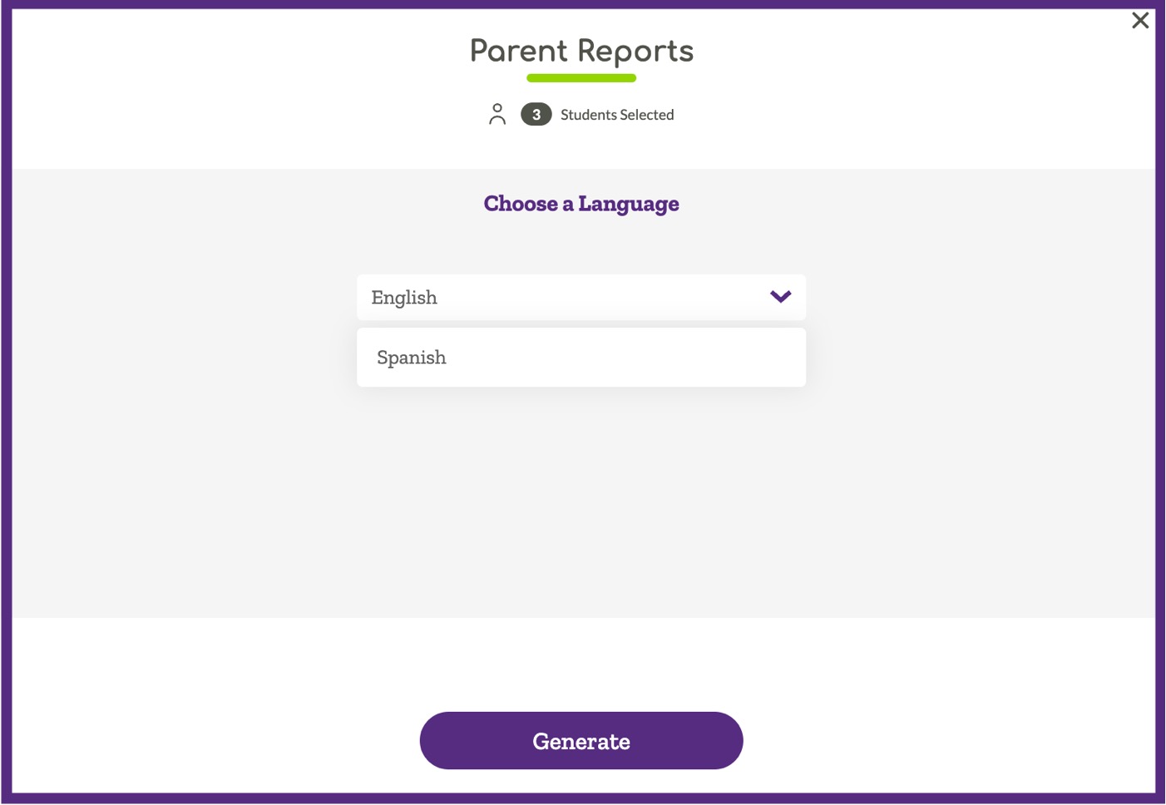Open the language dropdown showing English
Viewport: 1166px width, 805px height.
point(581,297)
